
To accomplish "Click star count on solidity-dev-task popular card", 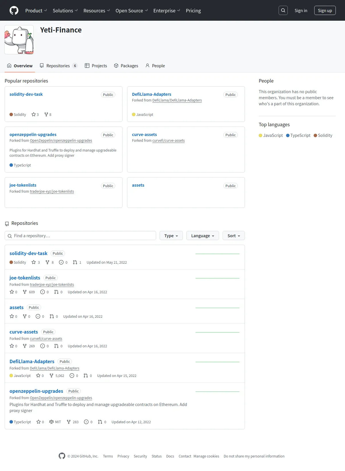I will 35,114.
